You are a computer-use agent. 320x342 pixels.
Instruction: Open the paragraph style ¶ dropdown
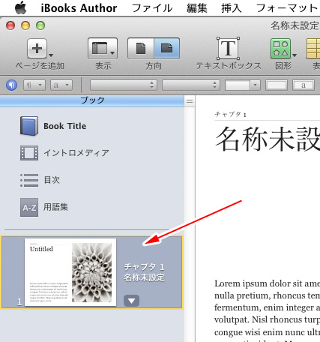[x=34, y=85]
